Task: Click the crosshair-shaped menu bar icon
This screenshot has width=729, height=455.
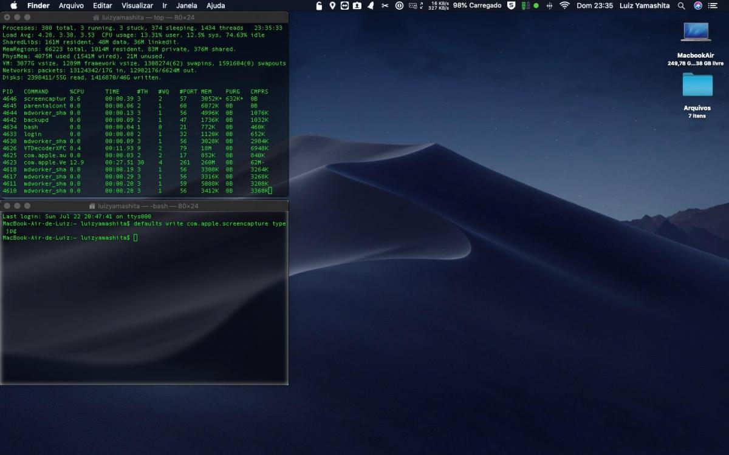Action: [550, 5]
